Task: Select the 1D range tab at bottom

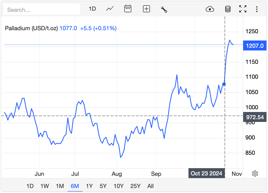Action: pyautogui.click(x=30, y=186)
